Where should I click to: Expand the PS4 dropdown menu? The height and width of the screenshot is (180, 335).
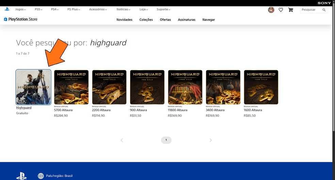pos(55,10)
